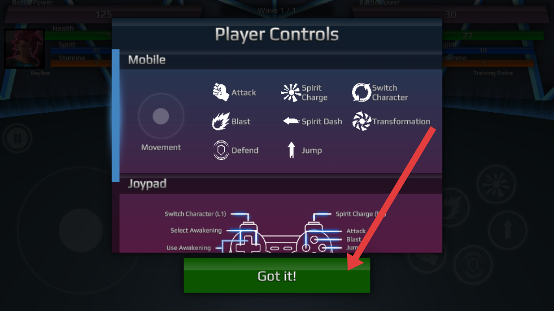
Task: Click the blue scrollbar on dialog's left edge
Action: (116, 116)
